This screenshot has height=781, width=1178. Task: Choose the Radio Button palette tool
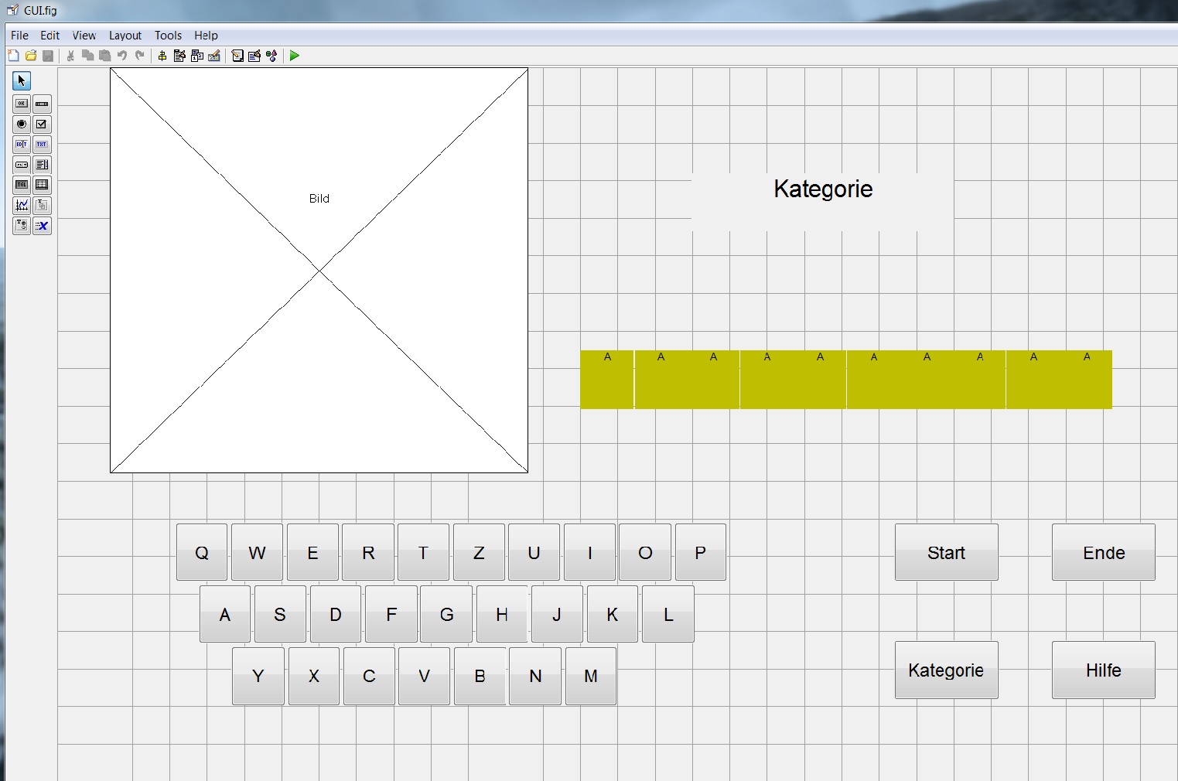22,124
